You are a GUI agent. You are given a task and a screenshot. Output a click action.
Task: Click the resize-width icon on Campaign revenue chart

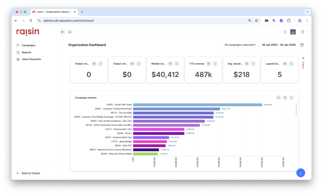tap(279, 98)
